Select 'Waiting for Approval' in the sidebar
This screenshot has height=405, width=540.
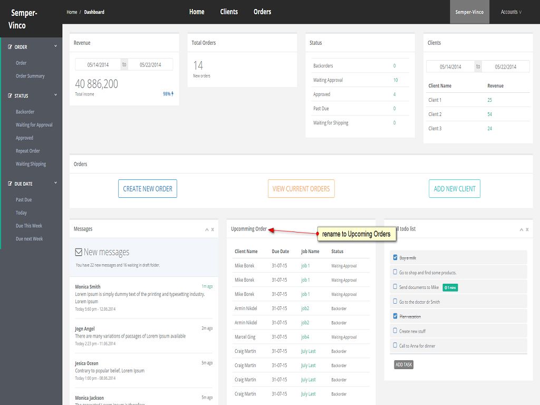tap(34, 125)
